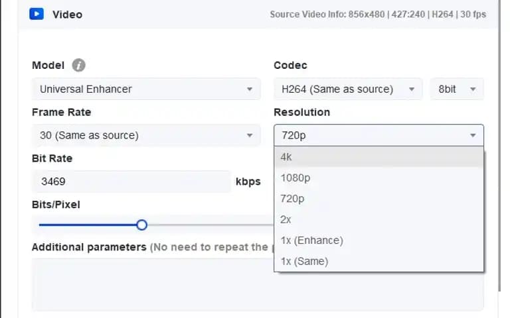
Task: Pick 720p from the resolution list
Action: 379,199
